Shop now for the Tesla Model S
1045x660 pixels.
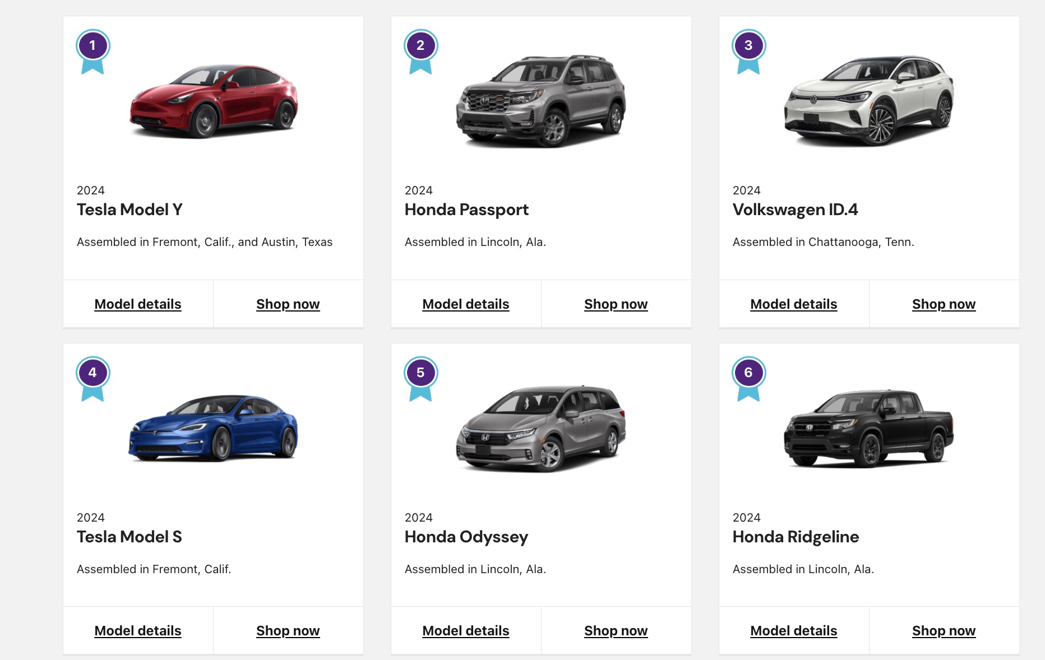(288, 631)
